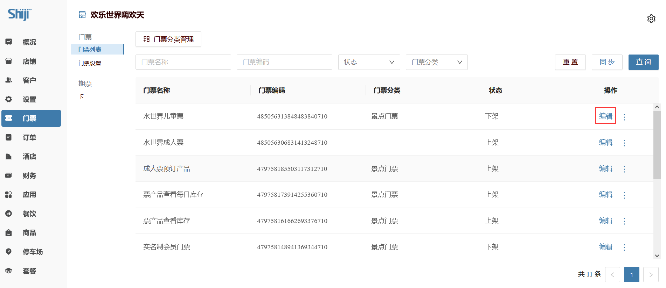Focus the 门票名称 input field
This screenshot has height=288, width=666.
[x=183, y=62]
